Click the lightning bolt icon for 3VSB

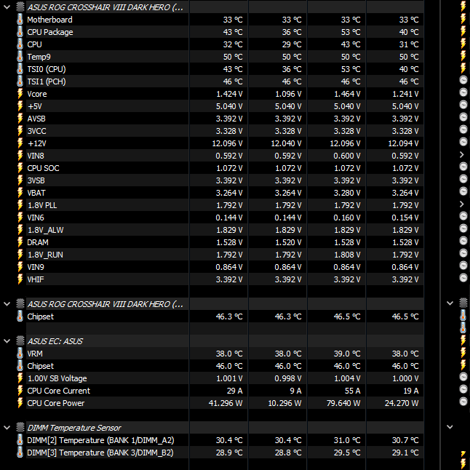click(x=20, y=180)
